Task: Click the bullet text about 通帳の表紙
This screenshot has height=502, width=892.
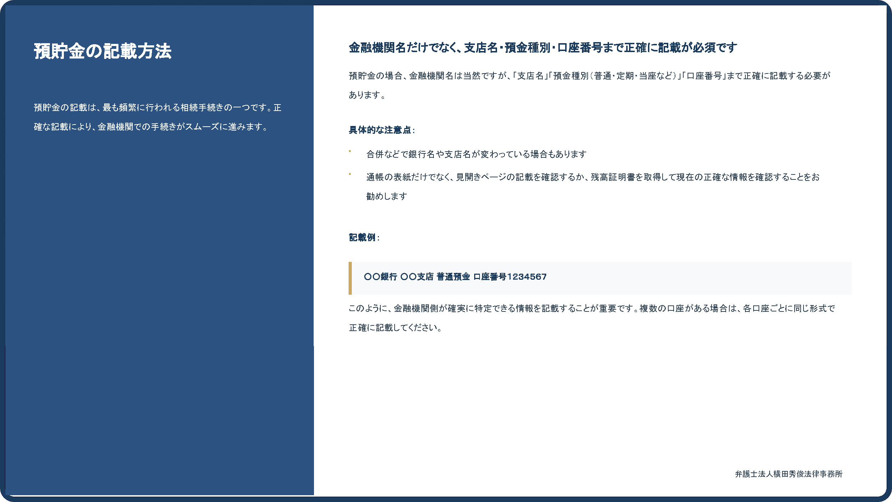Action: (592, 177)
